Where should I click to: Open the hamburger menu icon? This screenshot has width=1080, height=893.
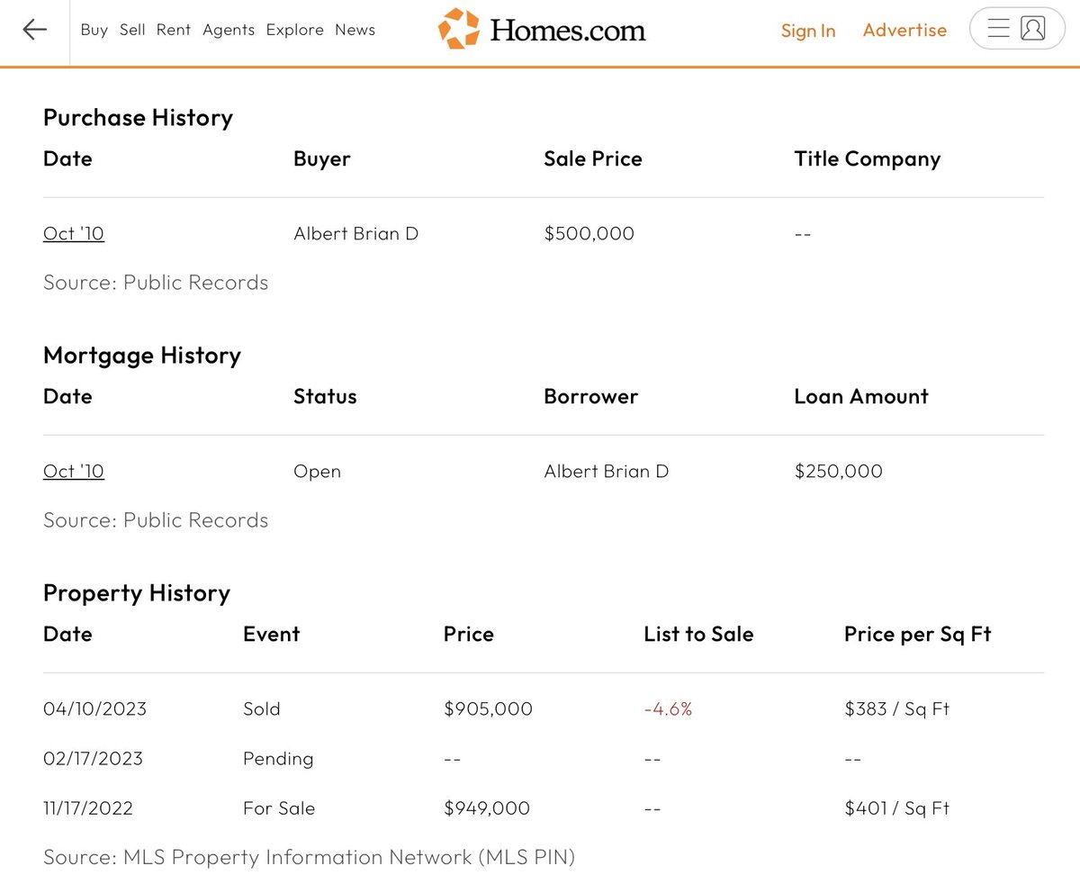point(999,29)
